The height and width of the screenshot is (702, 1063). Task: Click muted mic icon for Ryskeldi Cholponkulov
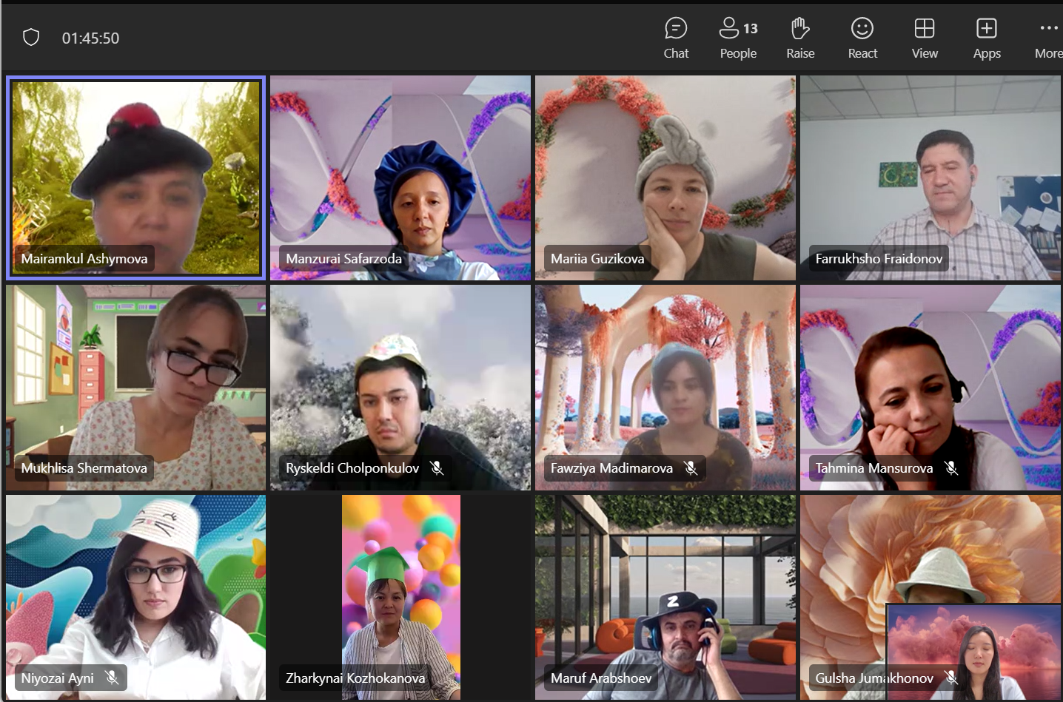pos(437,468)
